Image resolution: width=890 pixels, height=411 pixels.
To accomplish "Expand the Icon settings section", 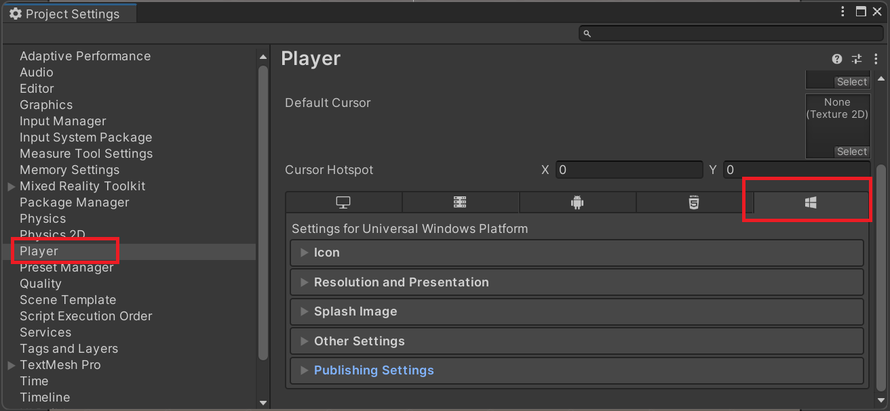I will click(x=304, y=252).
